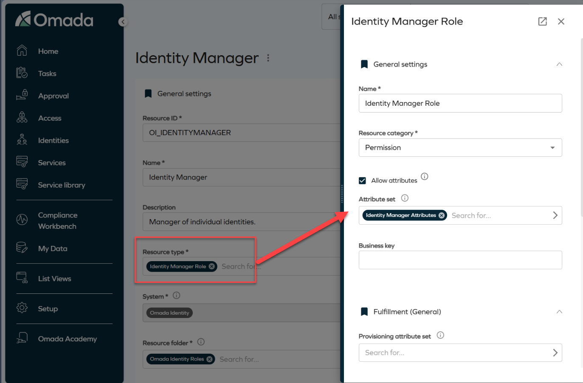Collapse the left sidebar navigation
Viewport: 583px width, 383px height.
123,22
